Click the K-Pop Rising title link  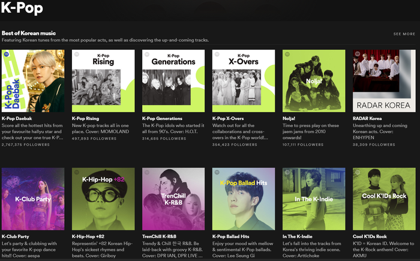pos(85,118)
